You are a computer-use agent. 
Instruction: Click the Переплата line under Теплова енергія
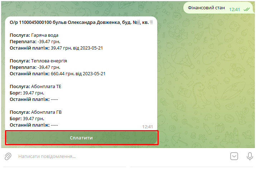tap(35, 67)
